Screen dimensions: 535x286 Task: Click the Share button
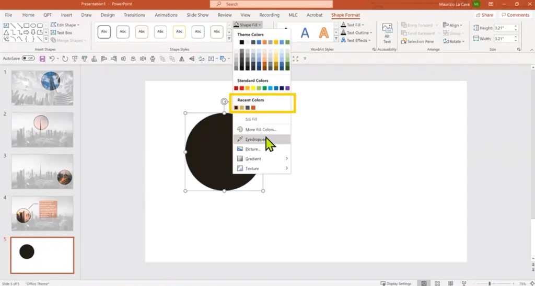[x=484, y=15]
